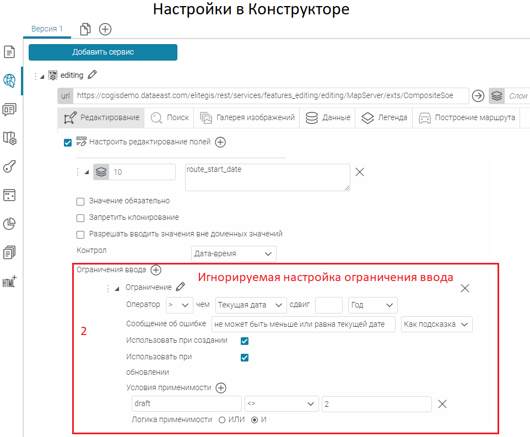Switch to the Поиск tab
Image resolution: width=530 pixels, height=437 pixels.
click(170, 117)
